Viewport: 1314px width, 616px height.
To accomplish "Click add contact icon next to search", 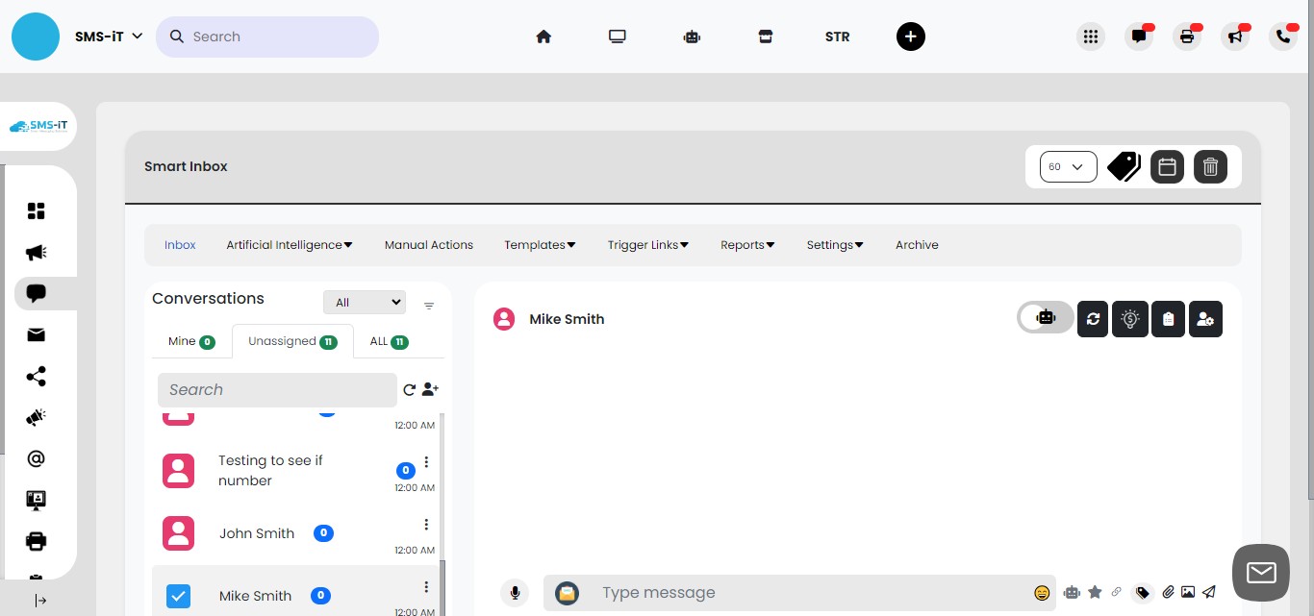I will coord(430,389).
